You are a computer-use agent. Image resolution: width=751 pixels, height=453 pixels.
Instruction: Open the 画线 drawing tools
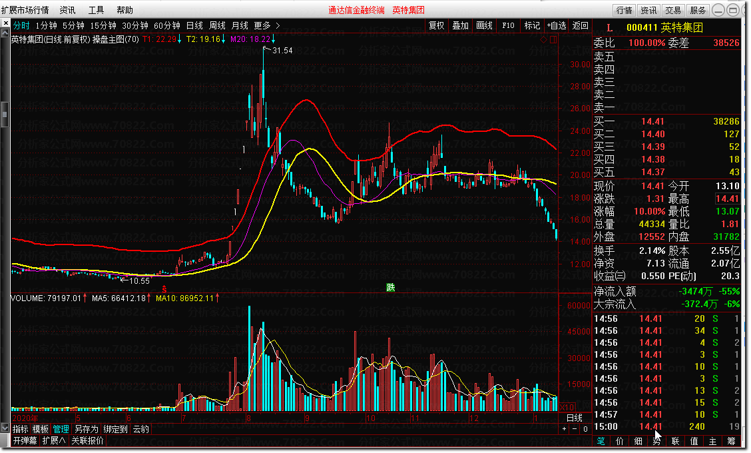484,25
